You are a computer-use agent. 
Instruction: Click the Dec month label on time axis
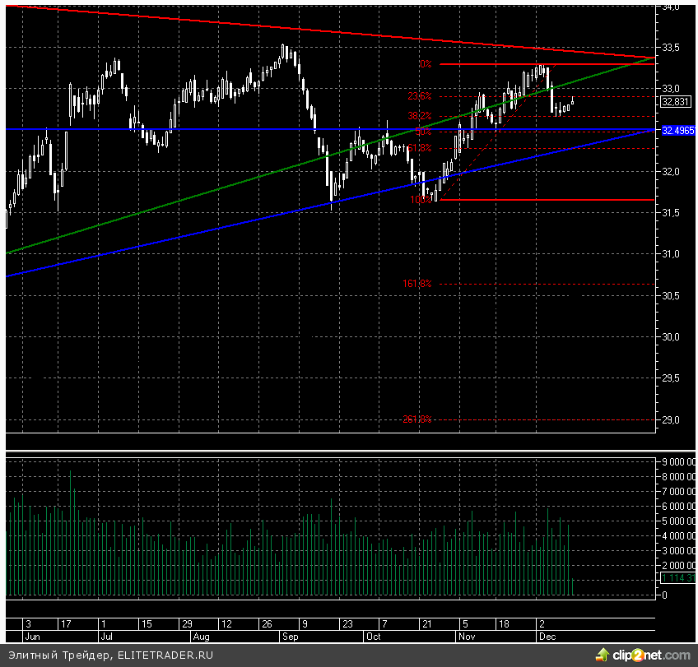click(x=546, y=636)
